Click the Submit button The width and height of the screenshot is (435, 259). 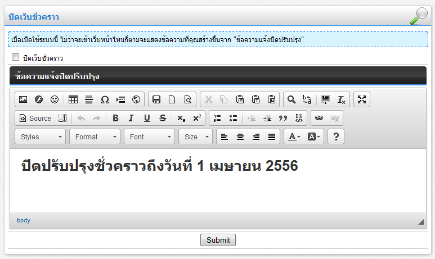(218, 240)
